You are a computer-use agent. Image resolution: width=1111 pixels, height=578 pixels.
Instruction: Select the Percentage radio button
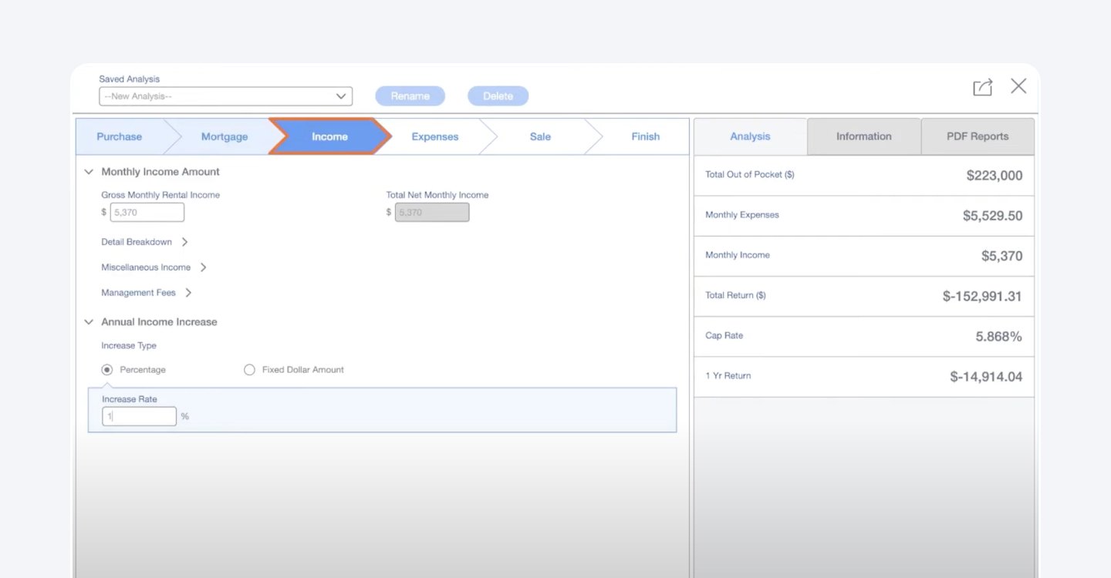(x=107, y=370)
